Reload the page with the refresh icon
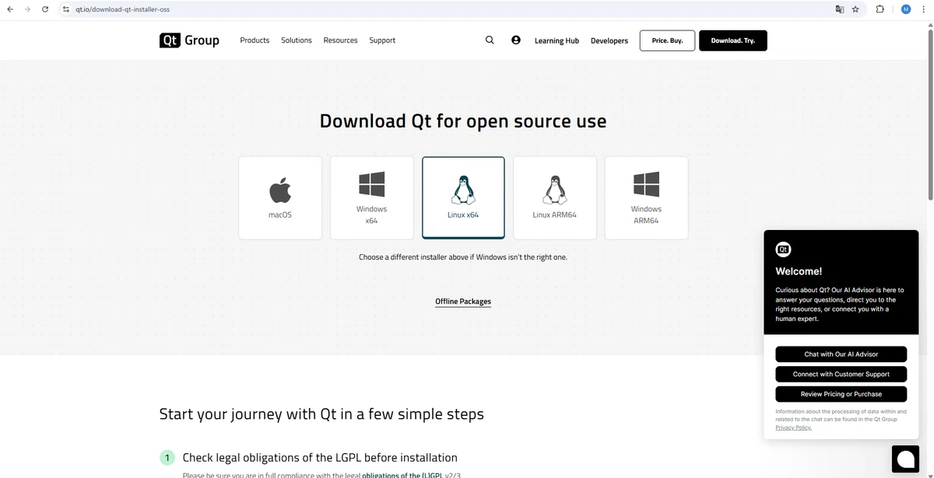The image size is (934, 478). pyautogui.click(x=45, y=9)
